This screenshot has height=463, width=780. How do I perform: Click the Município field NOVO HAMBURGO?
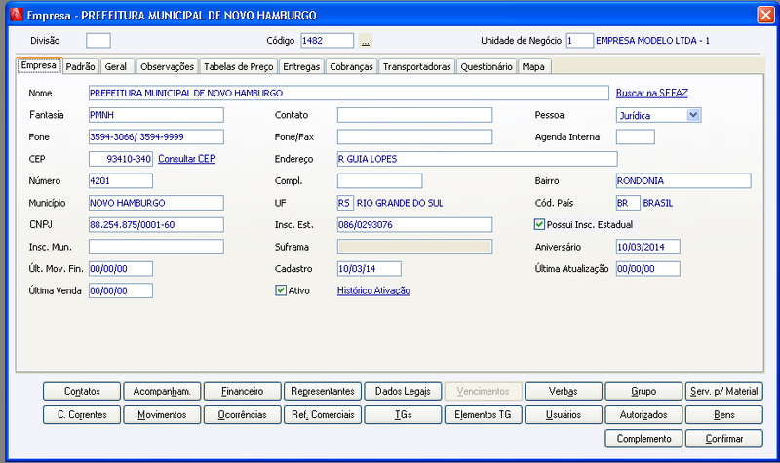click(x=156, y=203)
